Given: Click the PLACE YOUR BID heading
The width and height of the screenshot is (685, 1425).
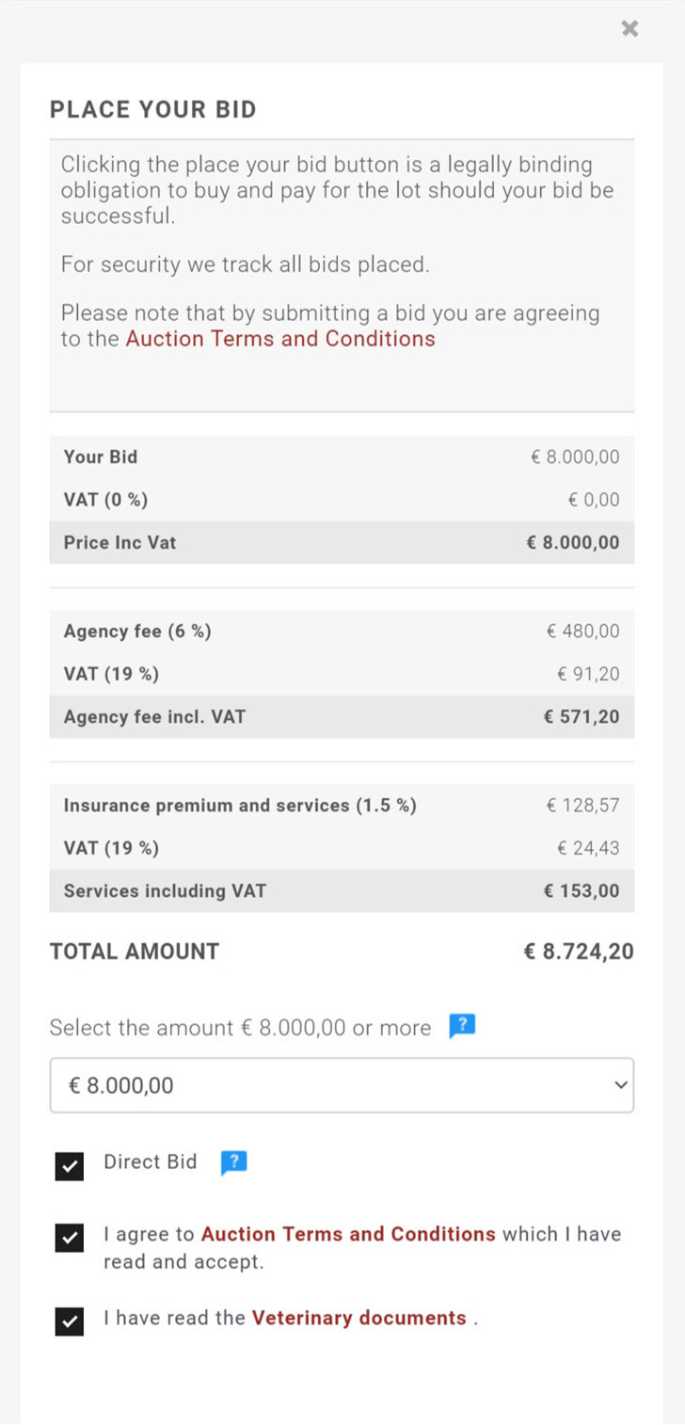Looking at the screenshot, I should [x=153, y=109].
